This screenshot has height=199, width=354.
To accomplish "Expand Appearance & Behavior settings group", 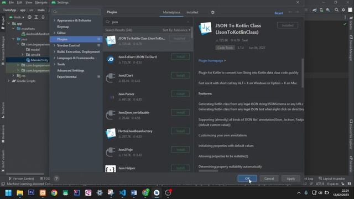I will pos(54,20).
